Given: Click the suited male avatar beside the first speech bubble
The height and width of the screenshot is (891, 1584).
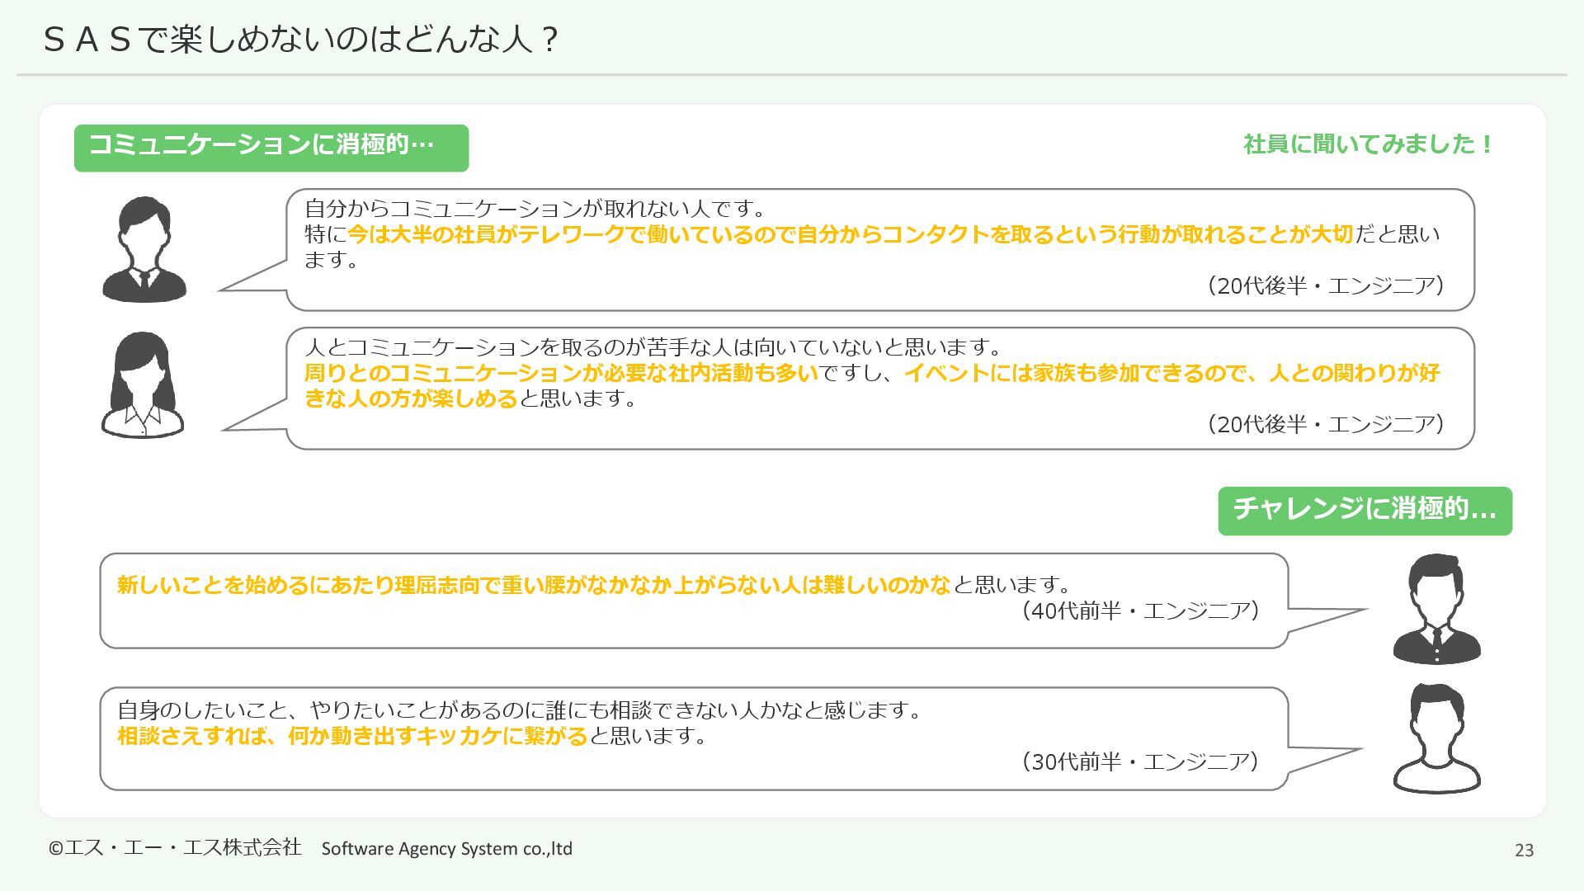Looking at the screenshot, I should click(x=144, y=249).
